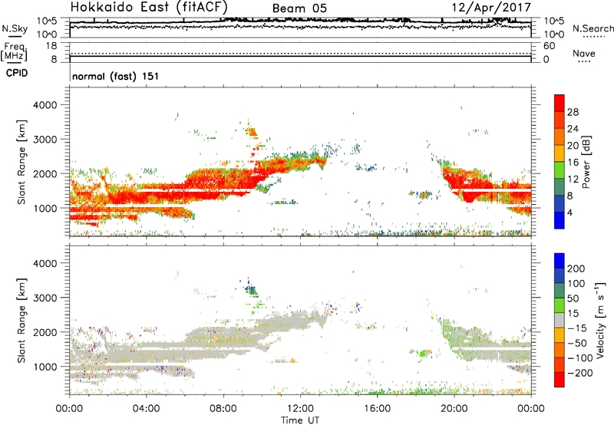Click the '08:00' time tick label
The width and height of the screenshot is (614, 425).
pyautogui.click(x=223, y=409)
